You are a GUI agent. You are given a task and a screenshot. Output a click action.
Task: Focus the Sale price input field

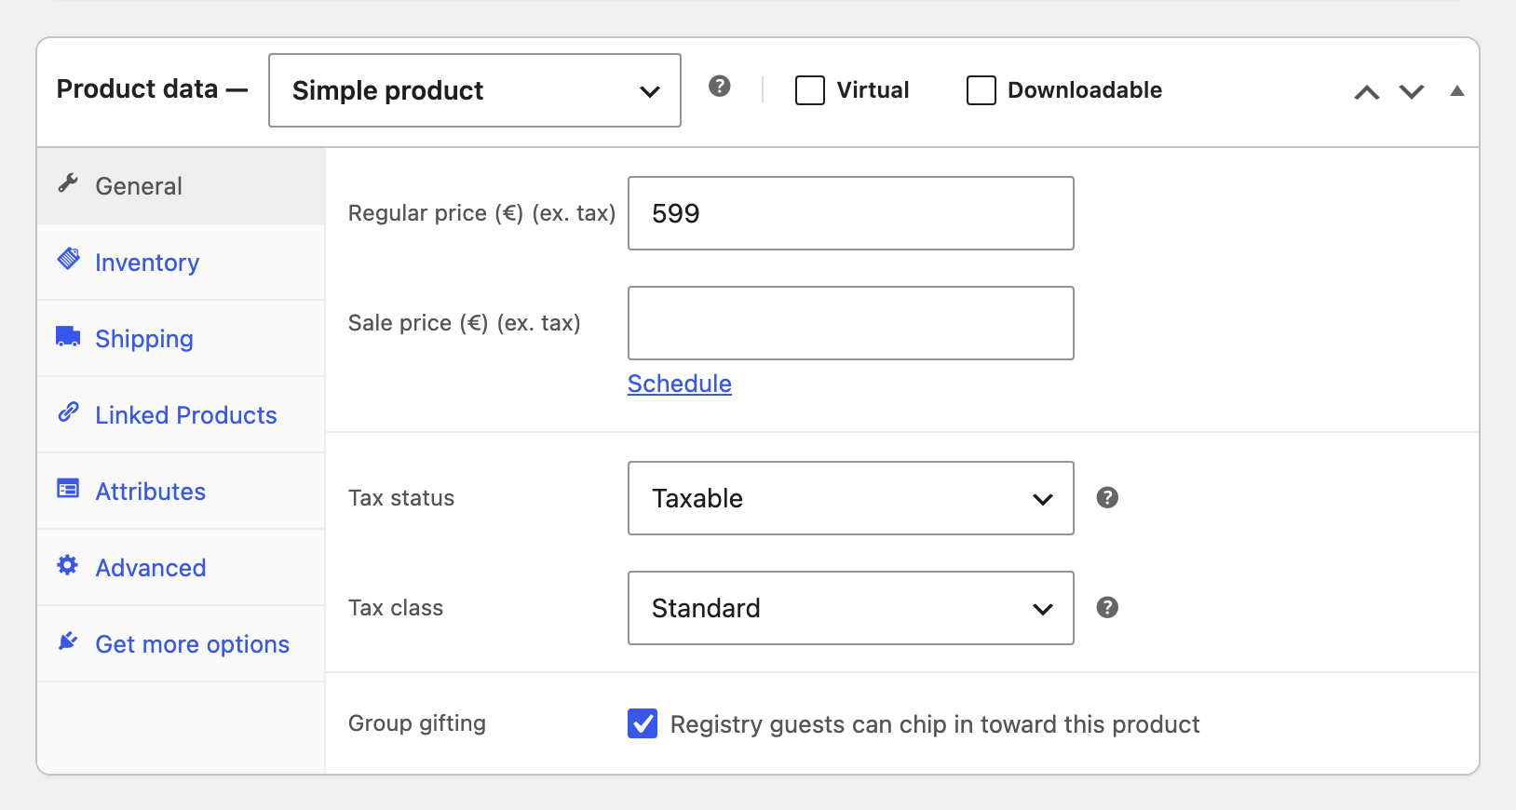[851, 323]
